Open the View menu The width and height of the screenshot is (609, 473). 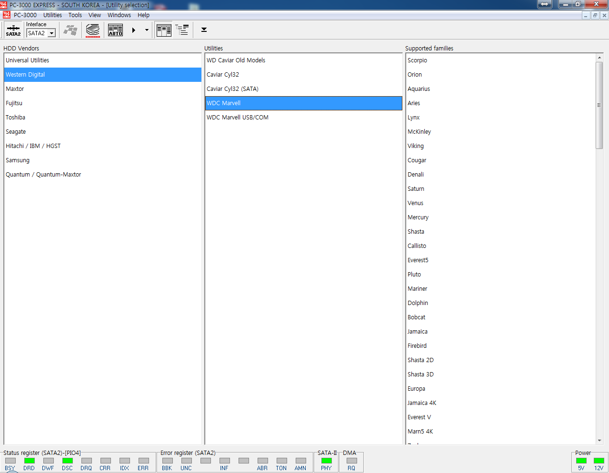[95, 15]
